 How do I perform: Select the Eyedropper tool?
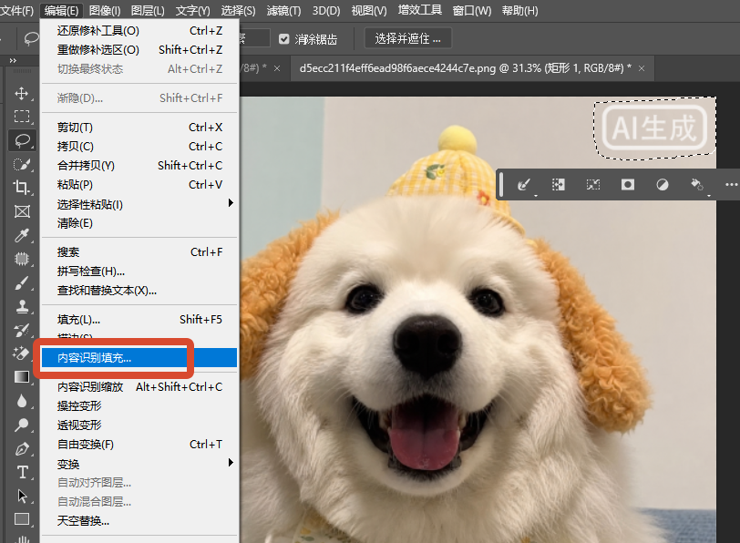coord(22,235)
